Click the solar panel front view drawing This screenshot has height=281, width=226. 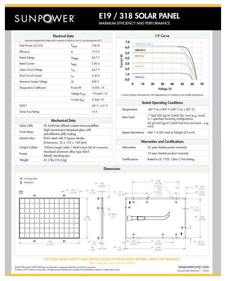[x=49, y=218]
